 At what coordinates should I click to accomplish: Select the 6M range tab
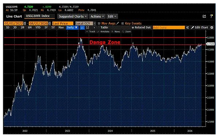(x=30, y=27)
